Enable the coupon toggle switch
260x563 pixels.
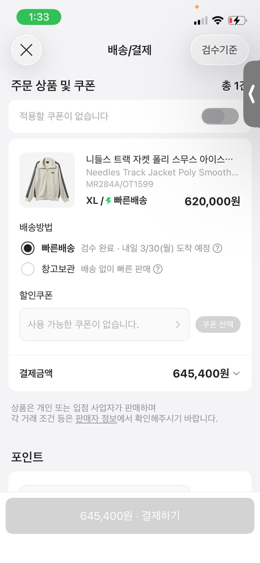tap(219, 116)
